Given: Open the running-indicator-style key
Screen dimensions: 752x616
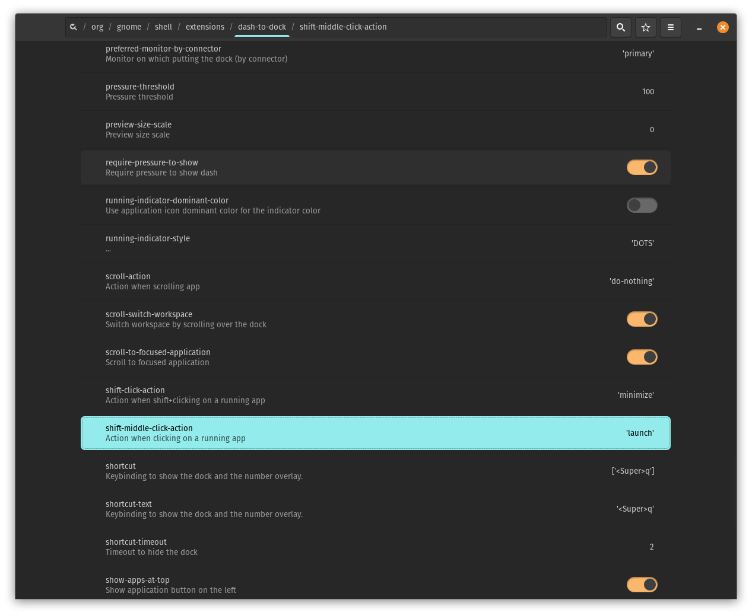Looking at the screenshot, I should click(375, 243).
